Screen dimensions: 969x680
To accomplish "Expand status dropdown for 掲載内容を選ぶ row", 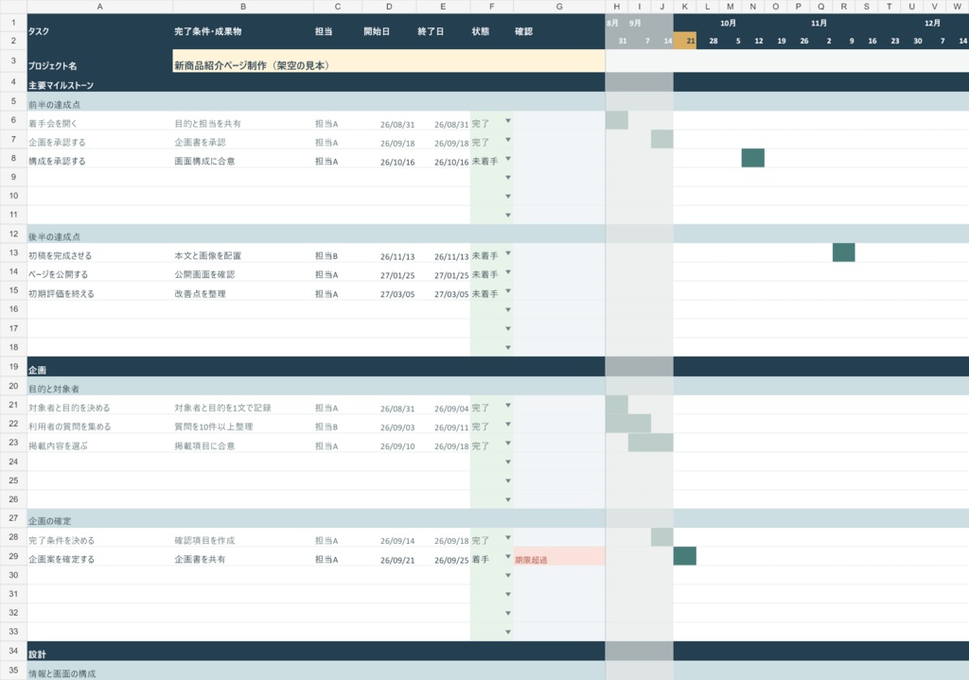I will click(x=508, y=444).
